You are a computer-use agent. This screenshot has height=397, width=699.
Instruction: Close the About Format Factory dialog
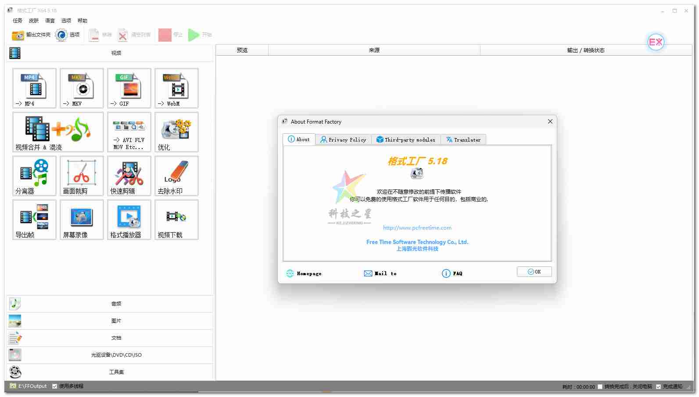tap(550, 121)
